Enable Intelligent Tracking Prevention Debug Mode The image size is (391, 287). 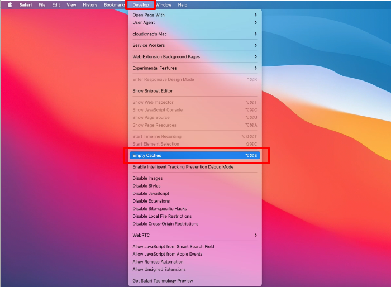coord(195,167)
